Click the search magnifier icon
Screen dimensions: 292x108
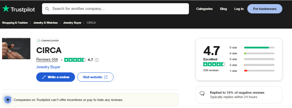coord(47,9)
